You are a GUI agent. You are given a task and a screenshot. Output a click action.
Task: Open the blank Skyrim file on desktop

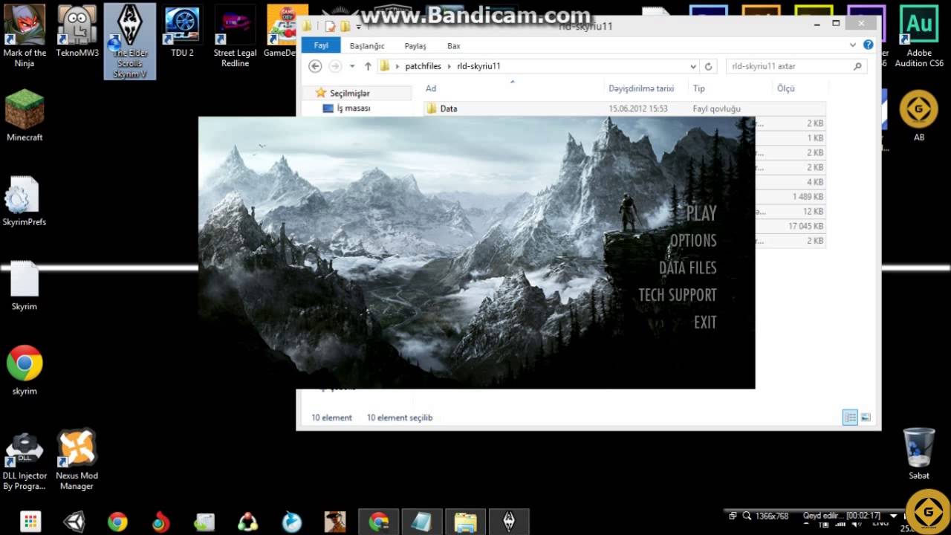point(25,285)
